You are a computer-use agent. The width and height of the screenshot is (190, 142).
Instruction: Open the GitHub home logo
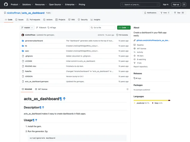click(6, 4)
